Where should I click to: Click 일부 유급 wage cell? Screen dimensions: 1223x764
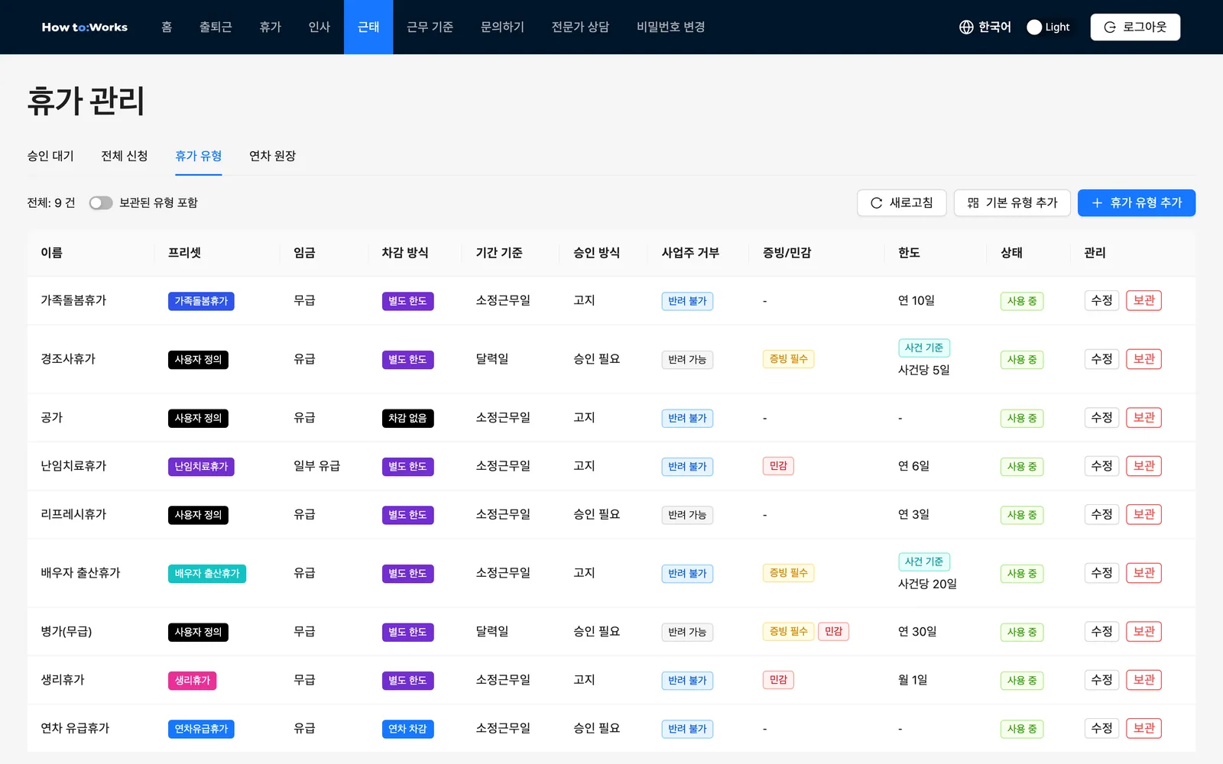(x=316, y=466)
